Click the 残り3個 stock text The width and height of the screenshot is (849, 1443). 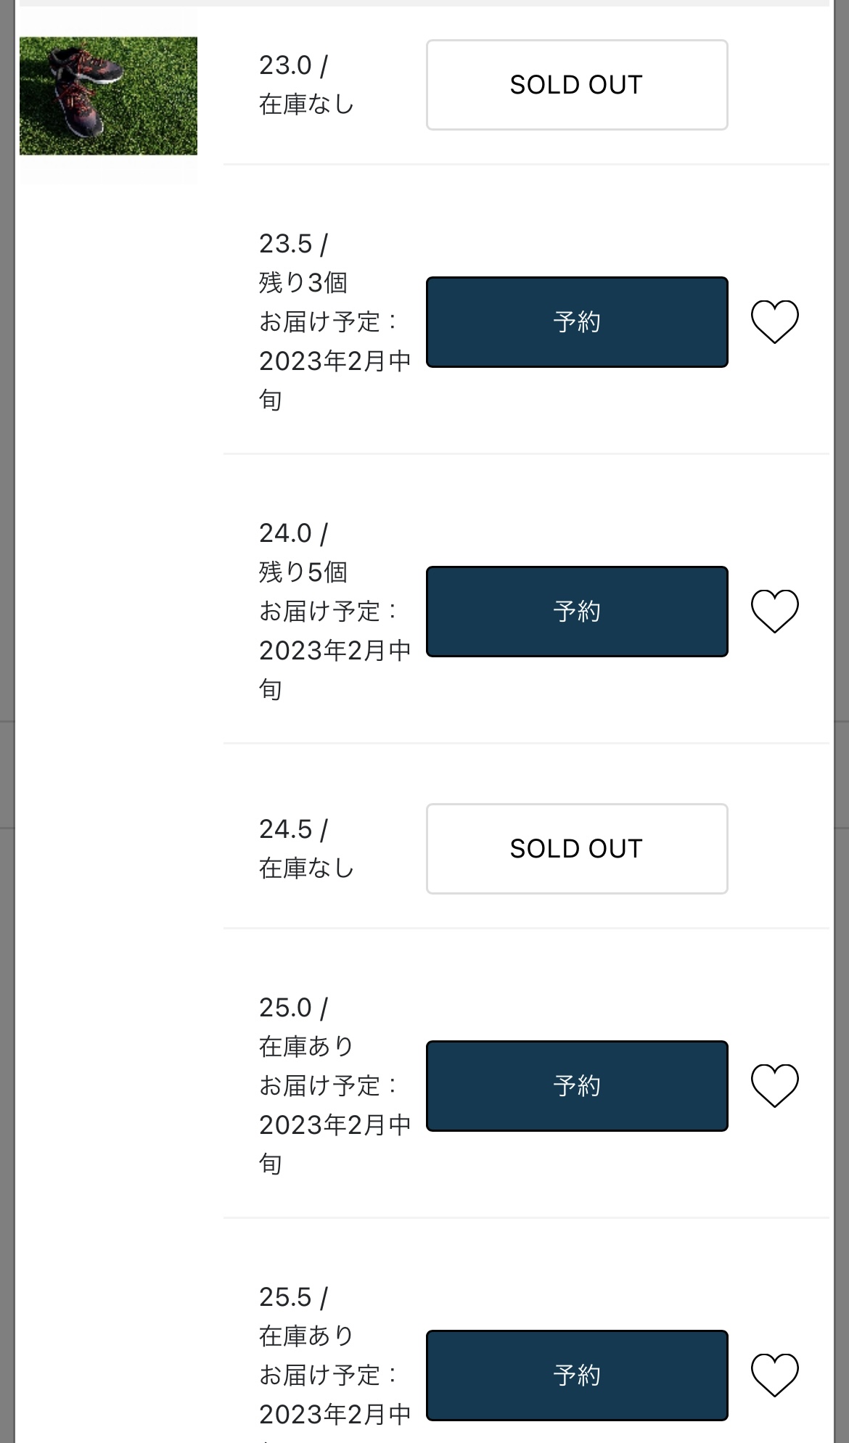pyautogui.click(x=303, y=282)
